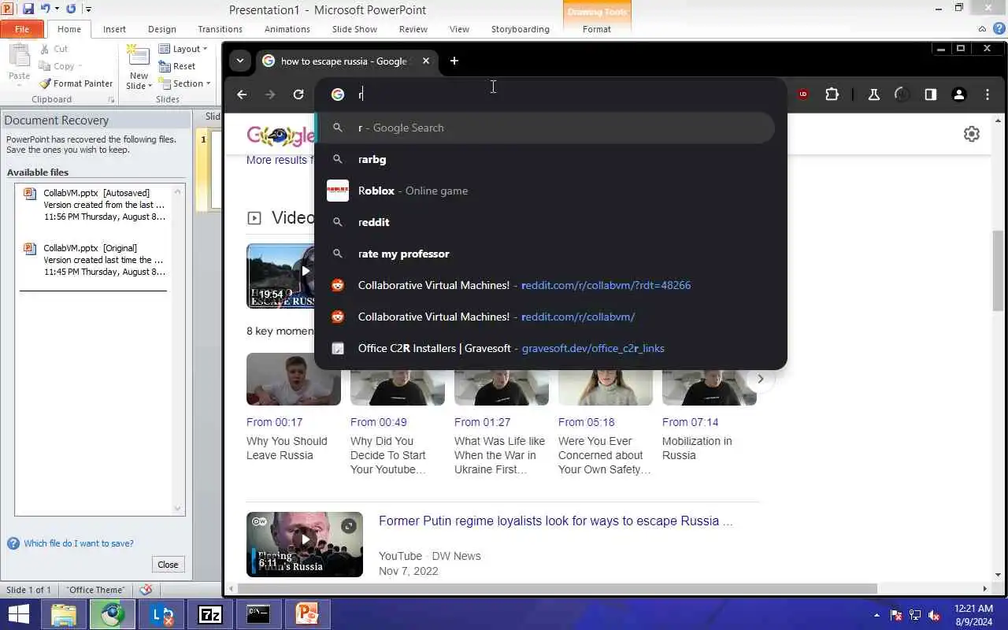Open File Explorer from the taskbar
The height and width of the screenshot is (630, 1008).
(63, 614)
